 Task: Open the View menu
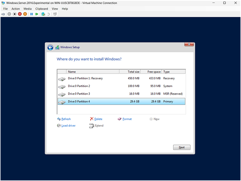click(55, 9)
